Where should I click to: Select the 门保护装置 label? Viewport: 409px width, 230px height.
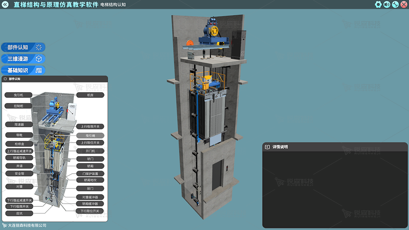(90, 174)
